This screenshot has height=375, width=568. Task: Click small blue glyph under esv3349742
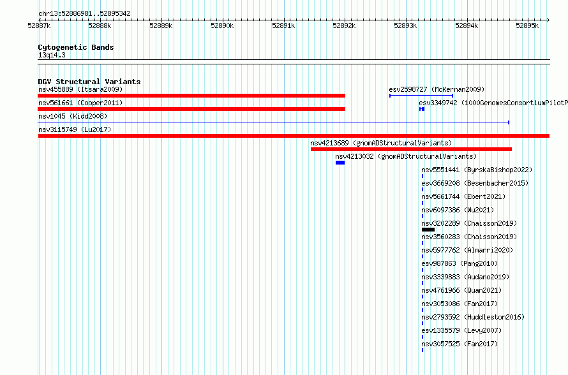422,109
